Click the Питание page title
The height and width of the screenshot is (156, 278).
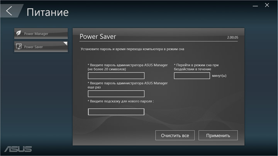[x=47, y=12]
